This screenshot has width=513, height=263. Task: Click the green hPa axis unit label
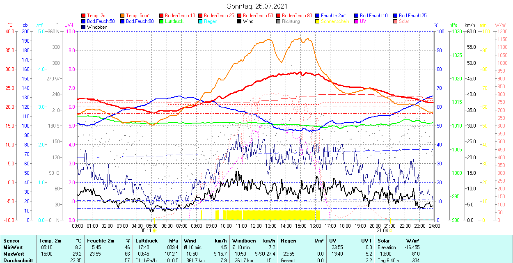tap(453, 25)
